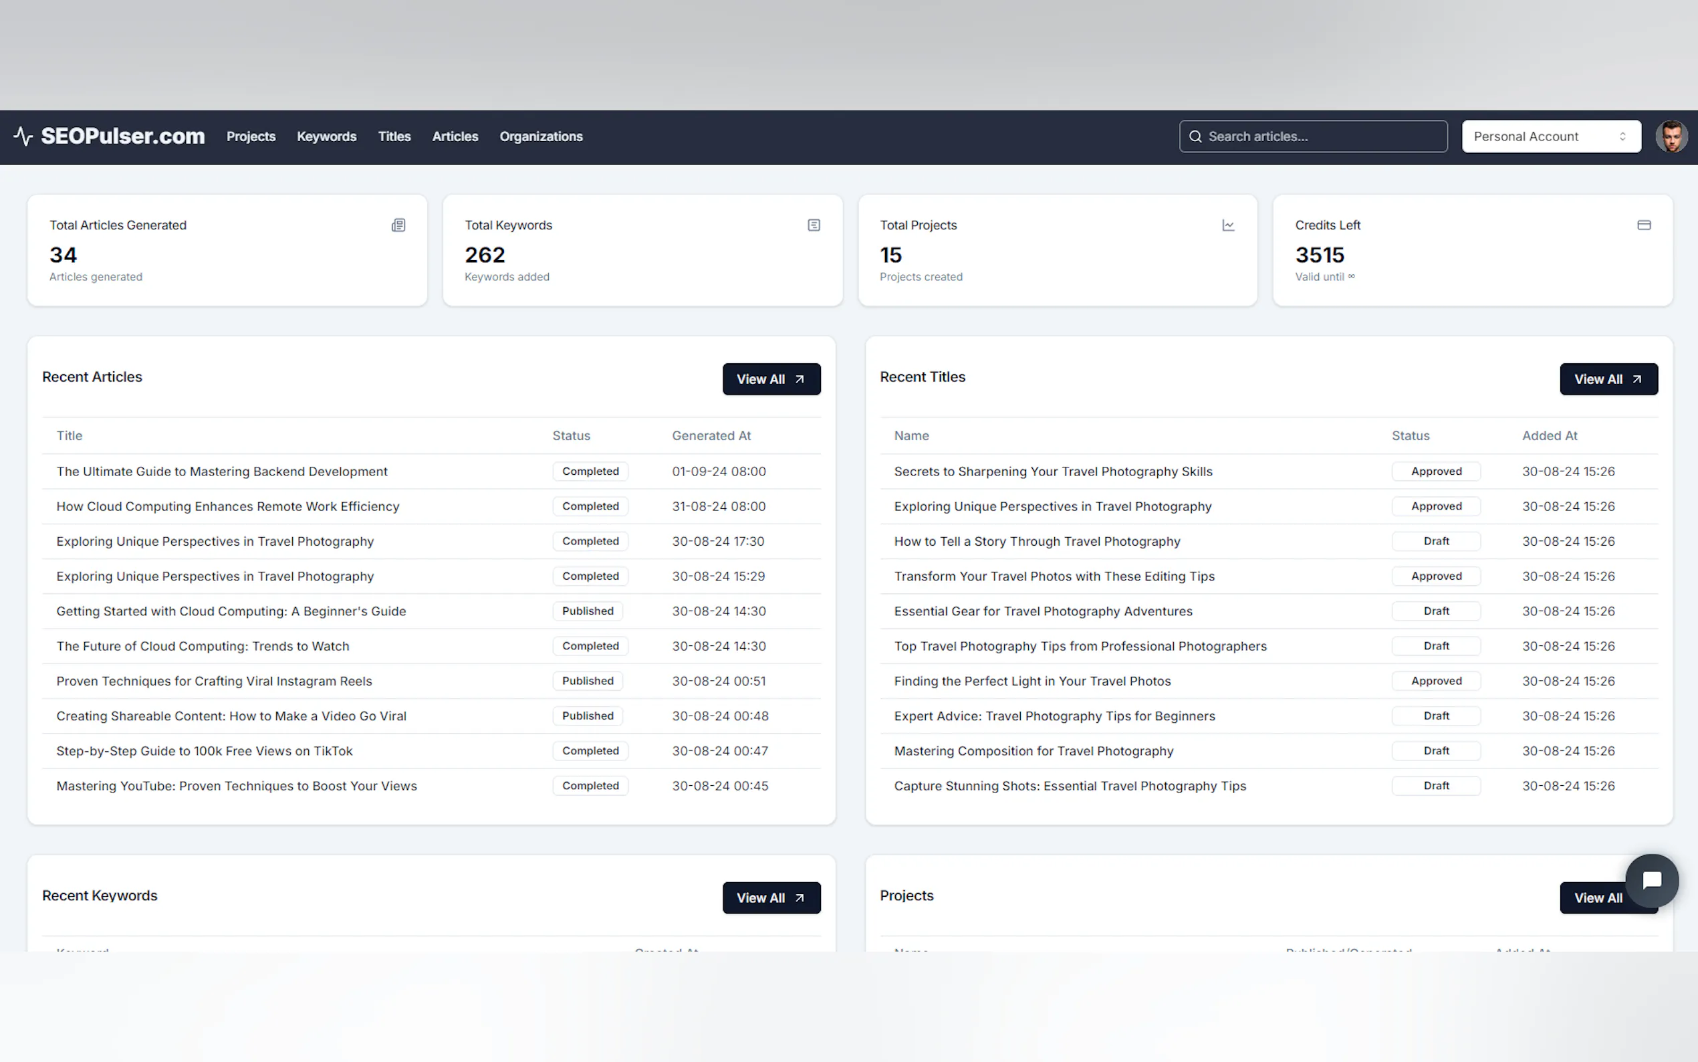The width and height of the screenshot is (1698, 1062).
Task: Open Secrets to Sharpening Your Travel Photography Skills
Action: click(1052, 471)
